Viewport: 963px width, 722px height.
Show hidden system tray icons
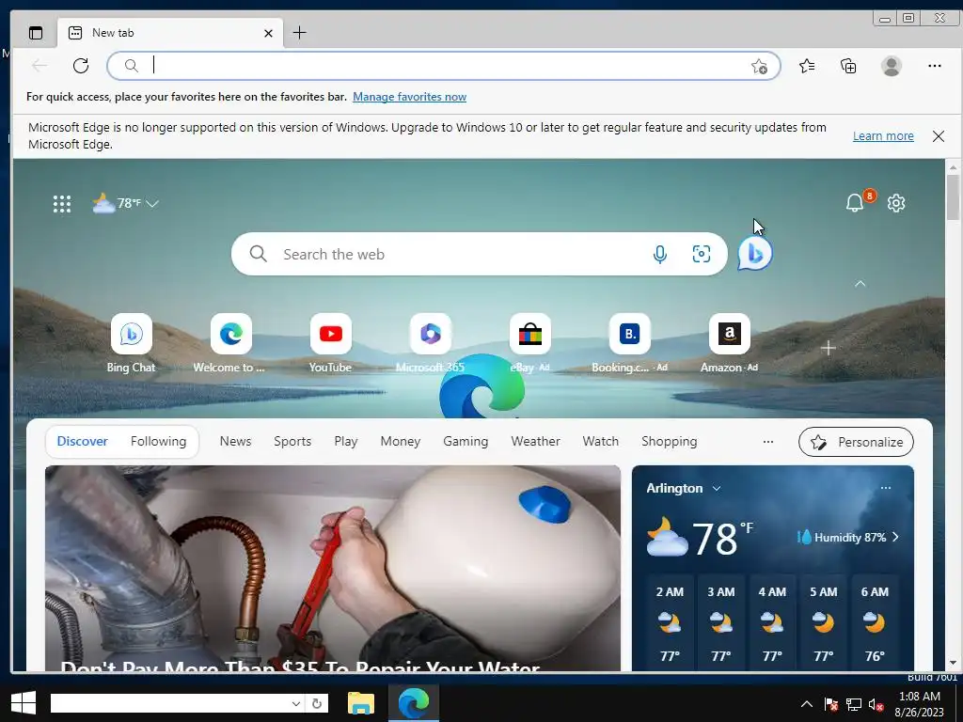[806, 704]
